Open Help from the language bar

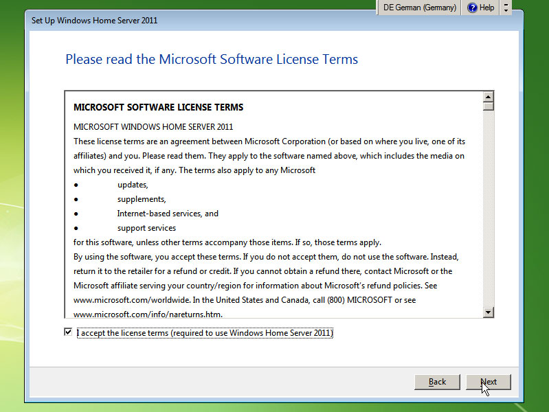click(480, 8)
